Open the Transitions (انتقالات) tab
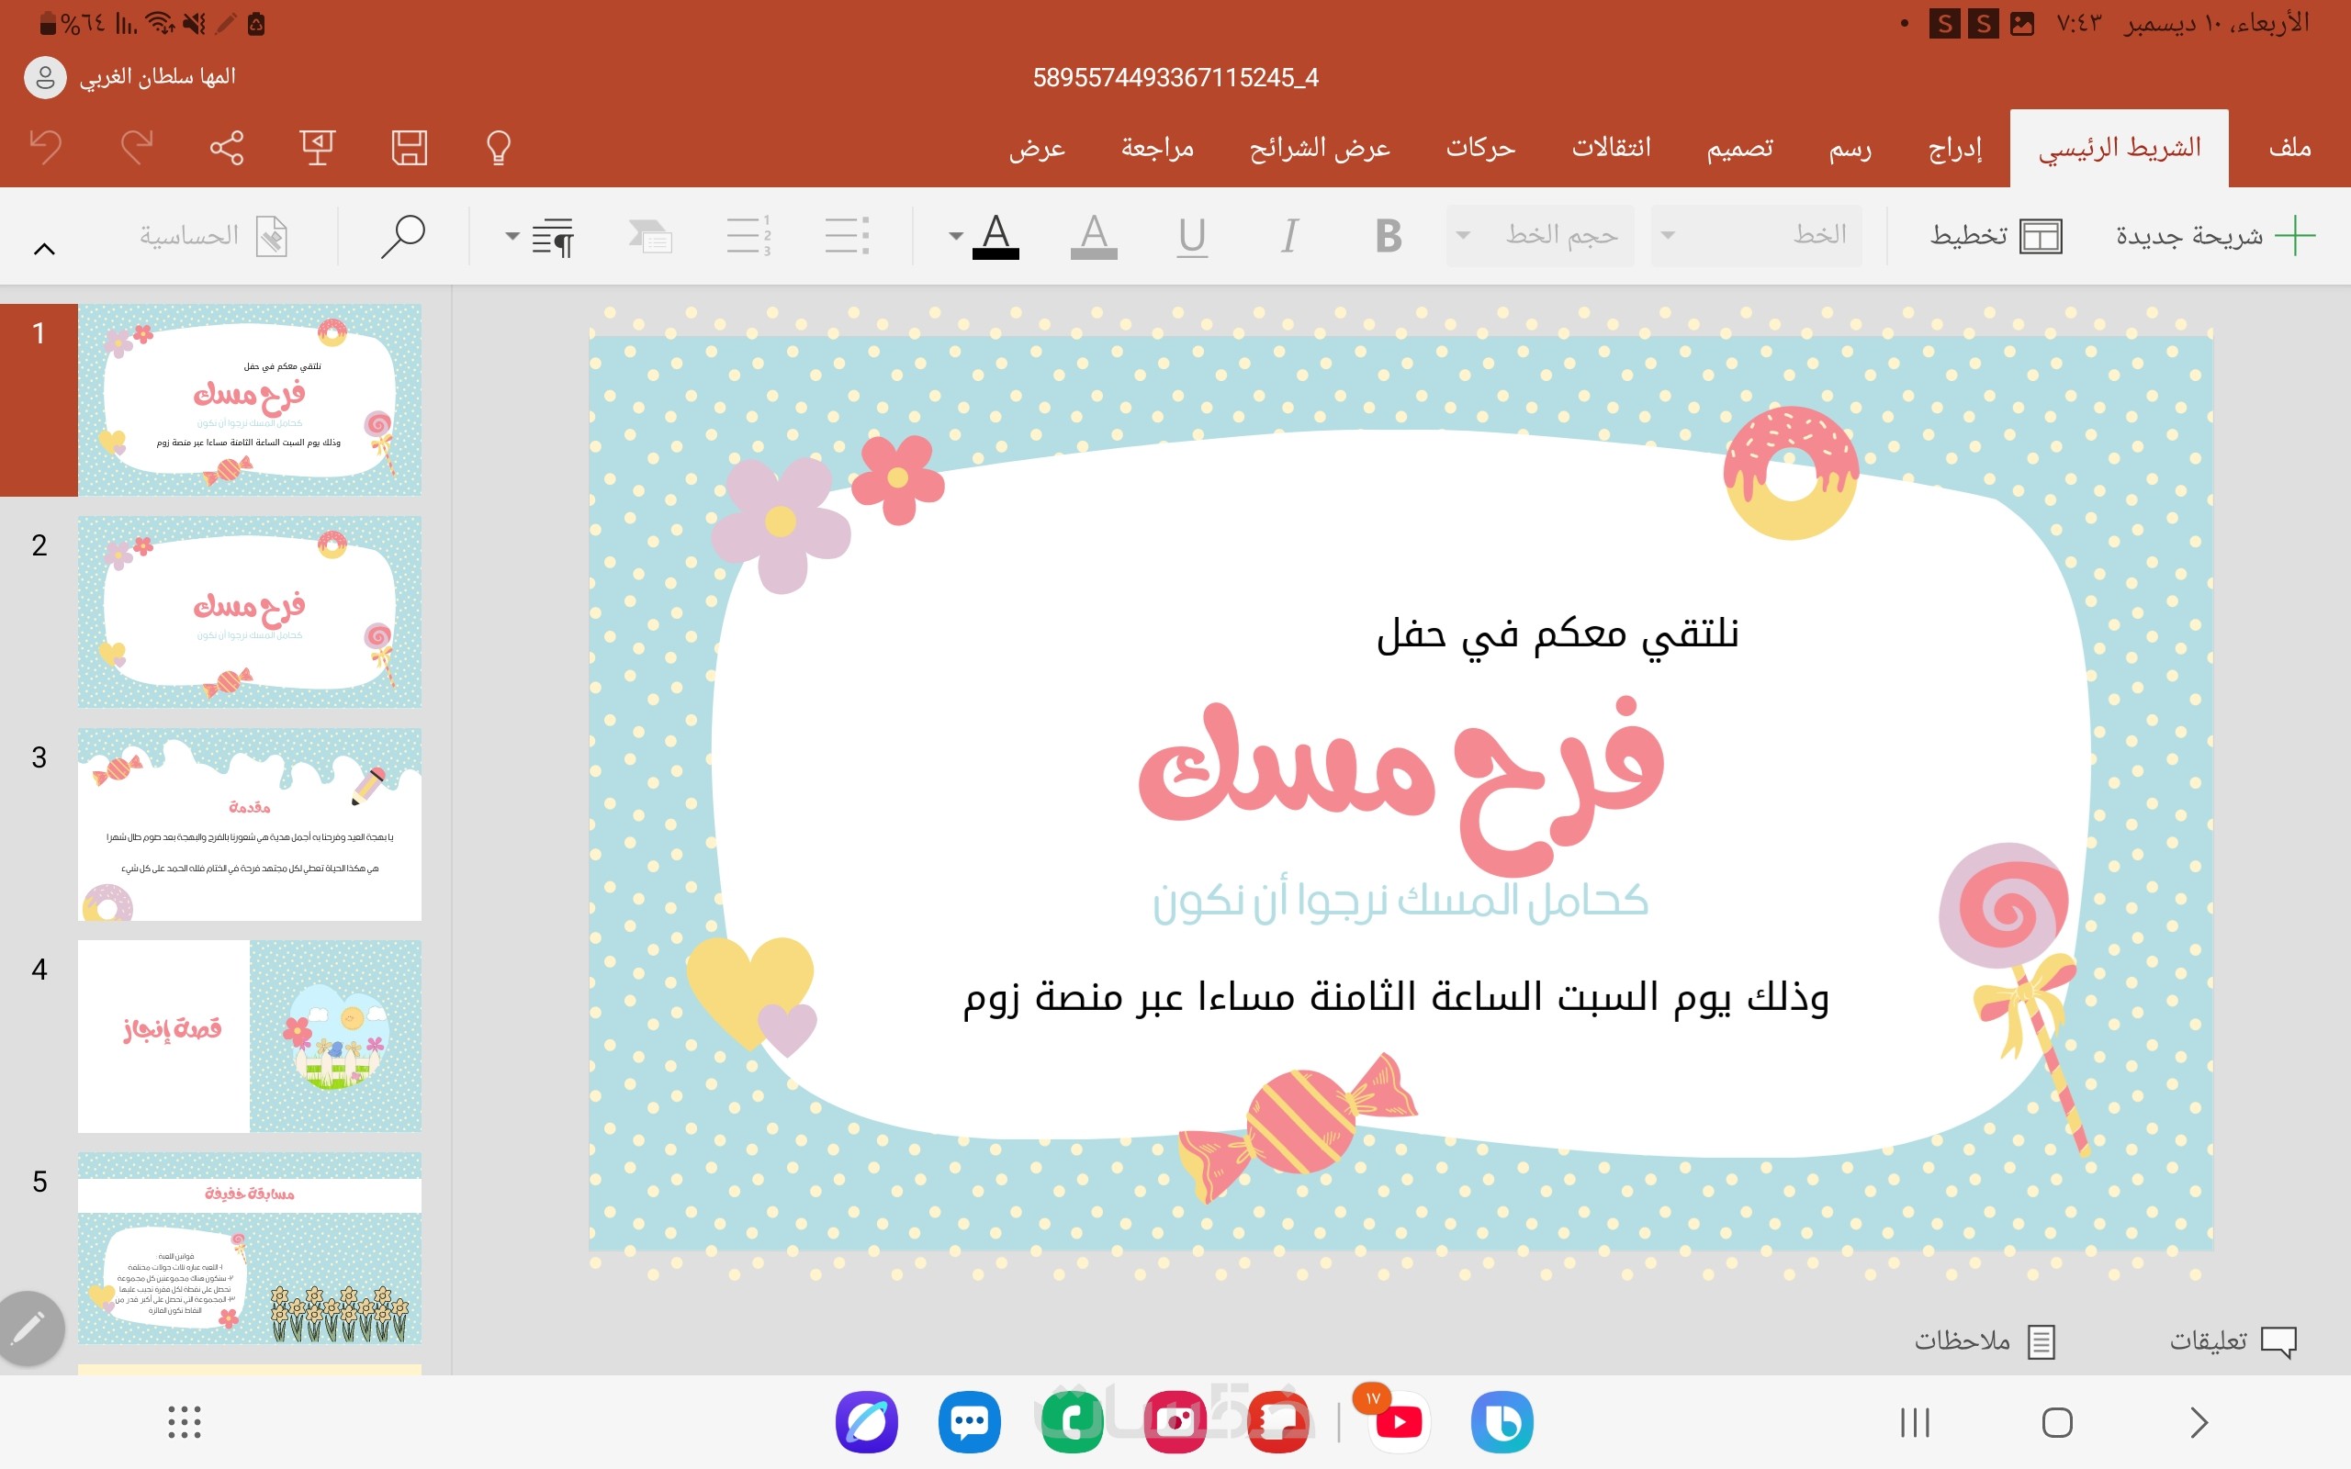 [1611, 148]
